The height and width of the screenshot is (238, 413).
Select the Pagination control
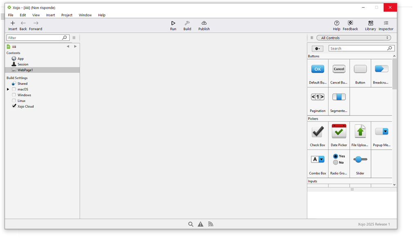(318, 101)
